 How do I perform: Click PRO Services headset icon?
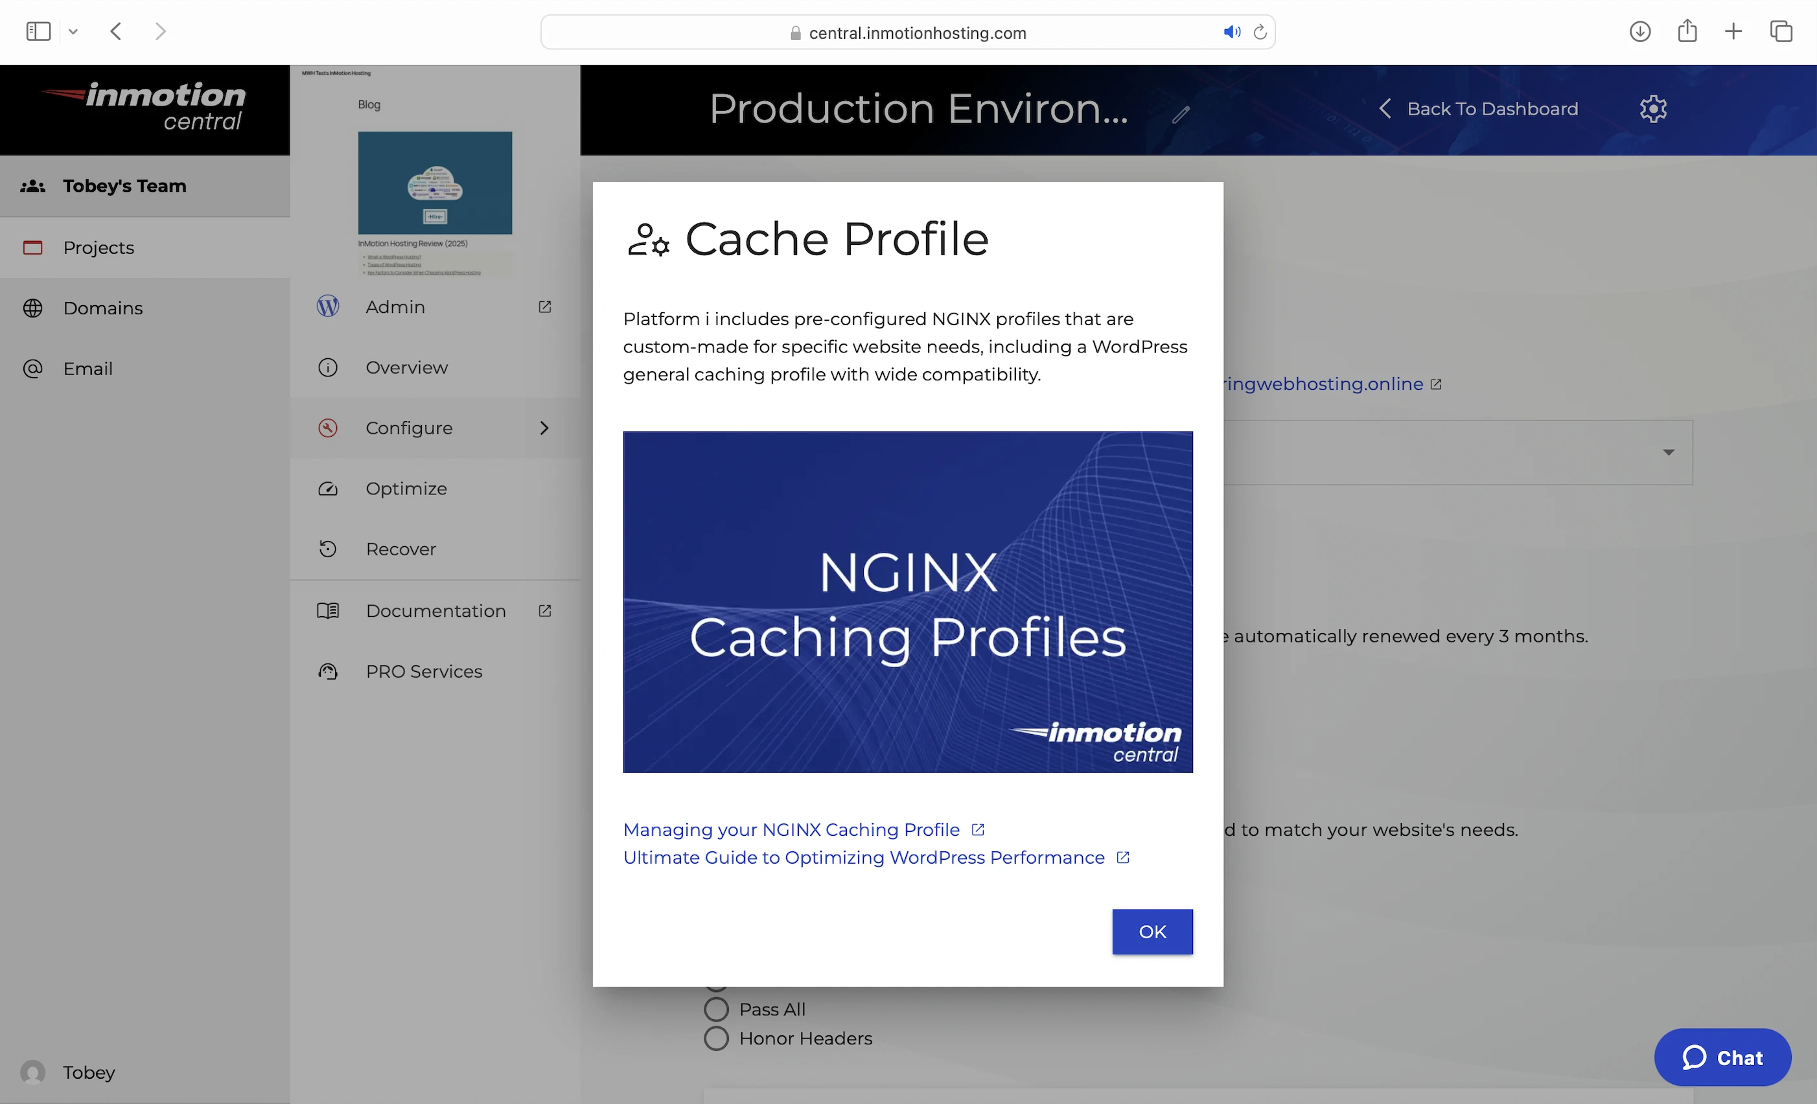click(327, 671)
